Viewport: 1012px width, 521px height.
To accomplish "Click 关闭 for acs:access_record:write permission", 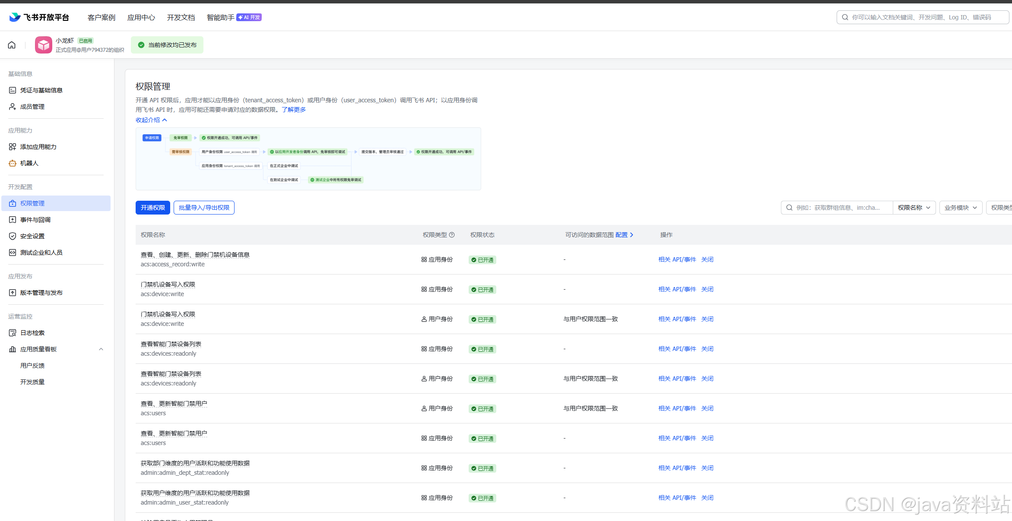I will pos(707,259).
